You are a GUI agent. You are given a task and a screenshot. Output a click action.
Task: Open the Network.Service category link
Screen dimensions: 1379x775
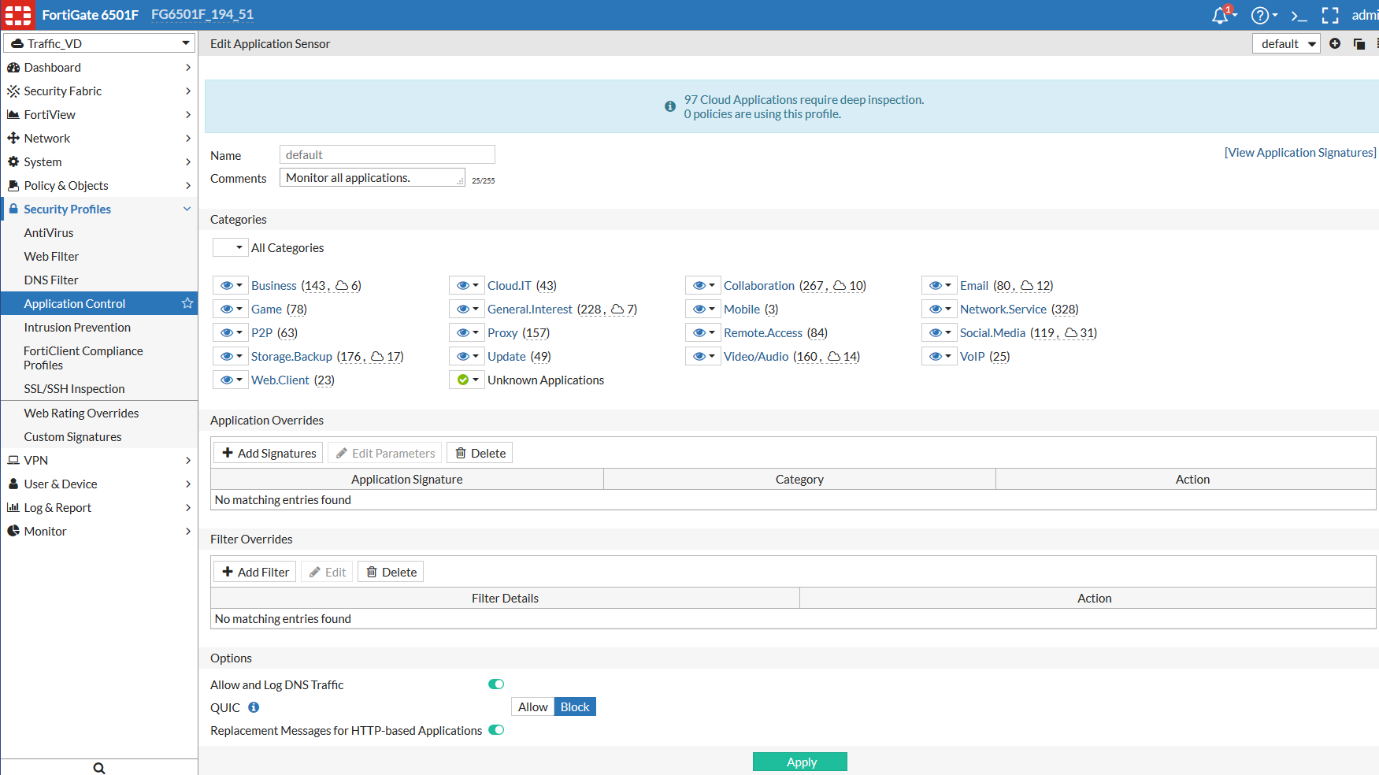(x=1003, y=310)
